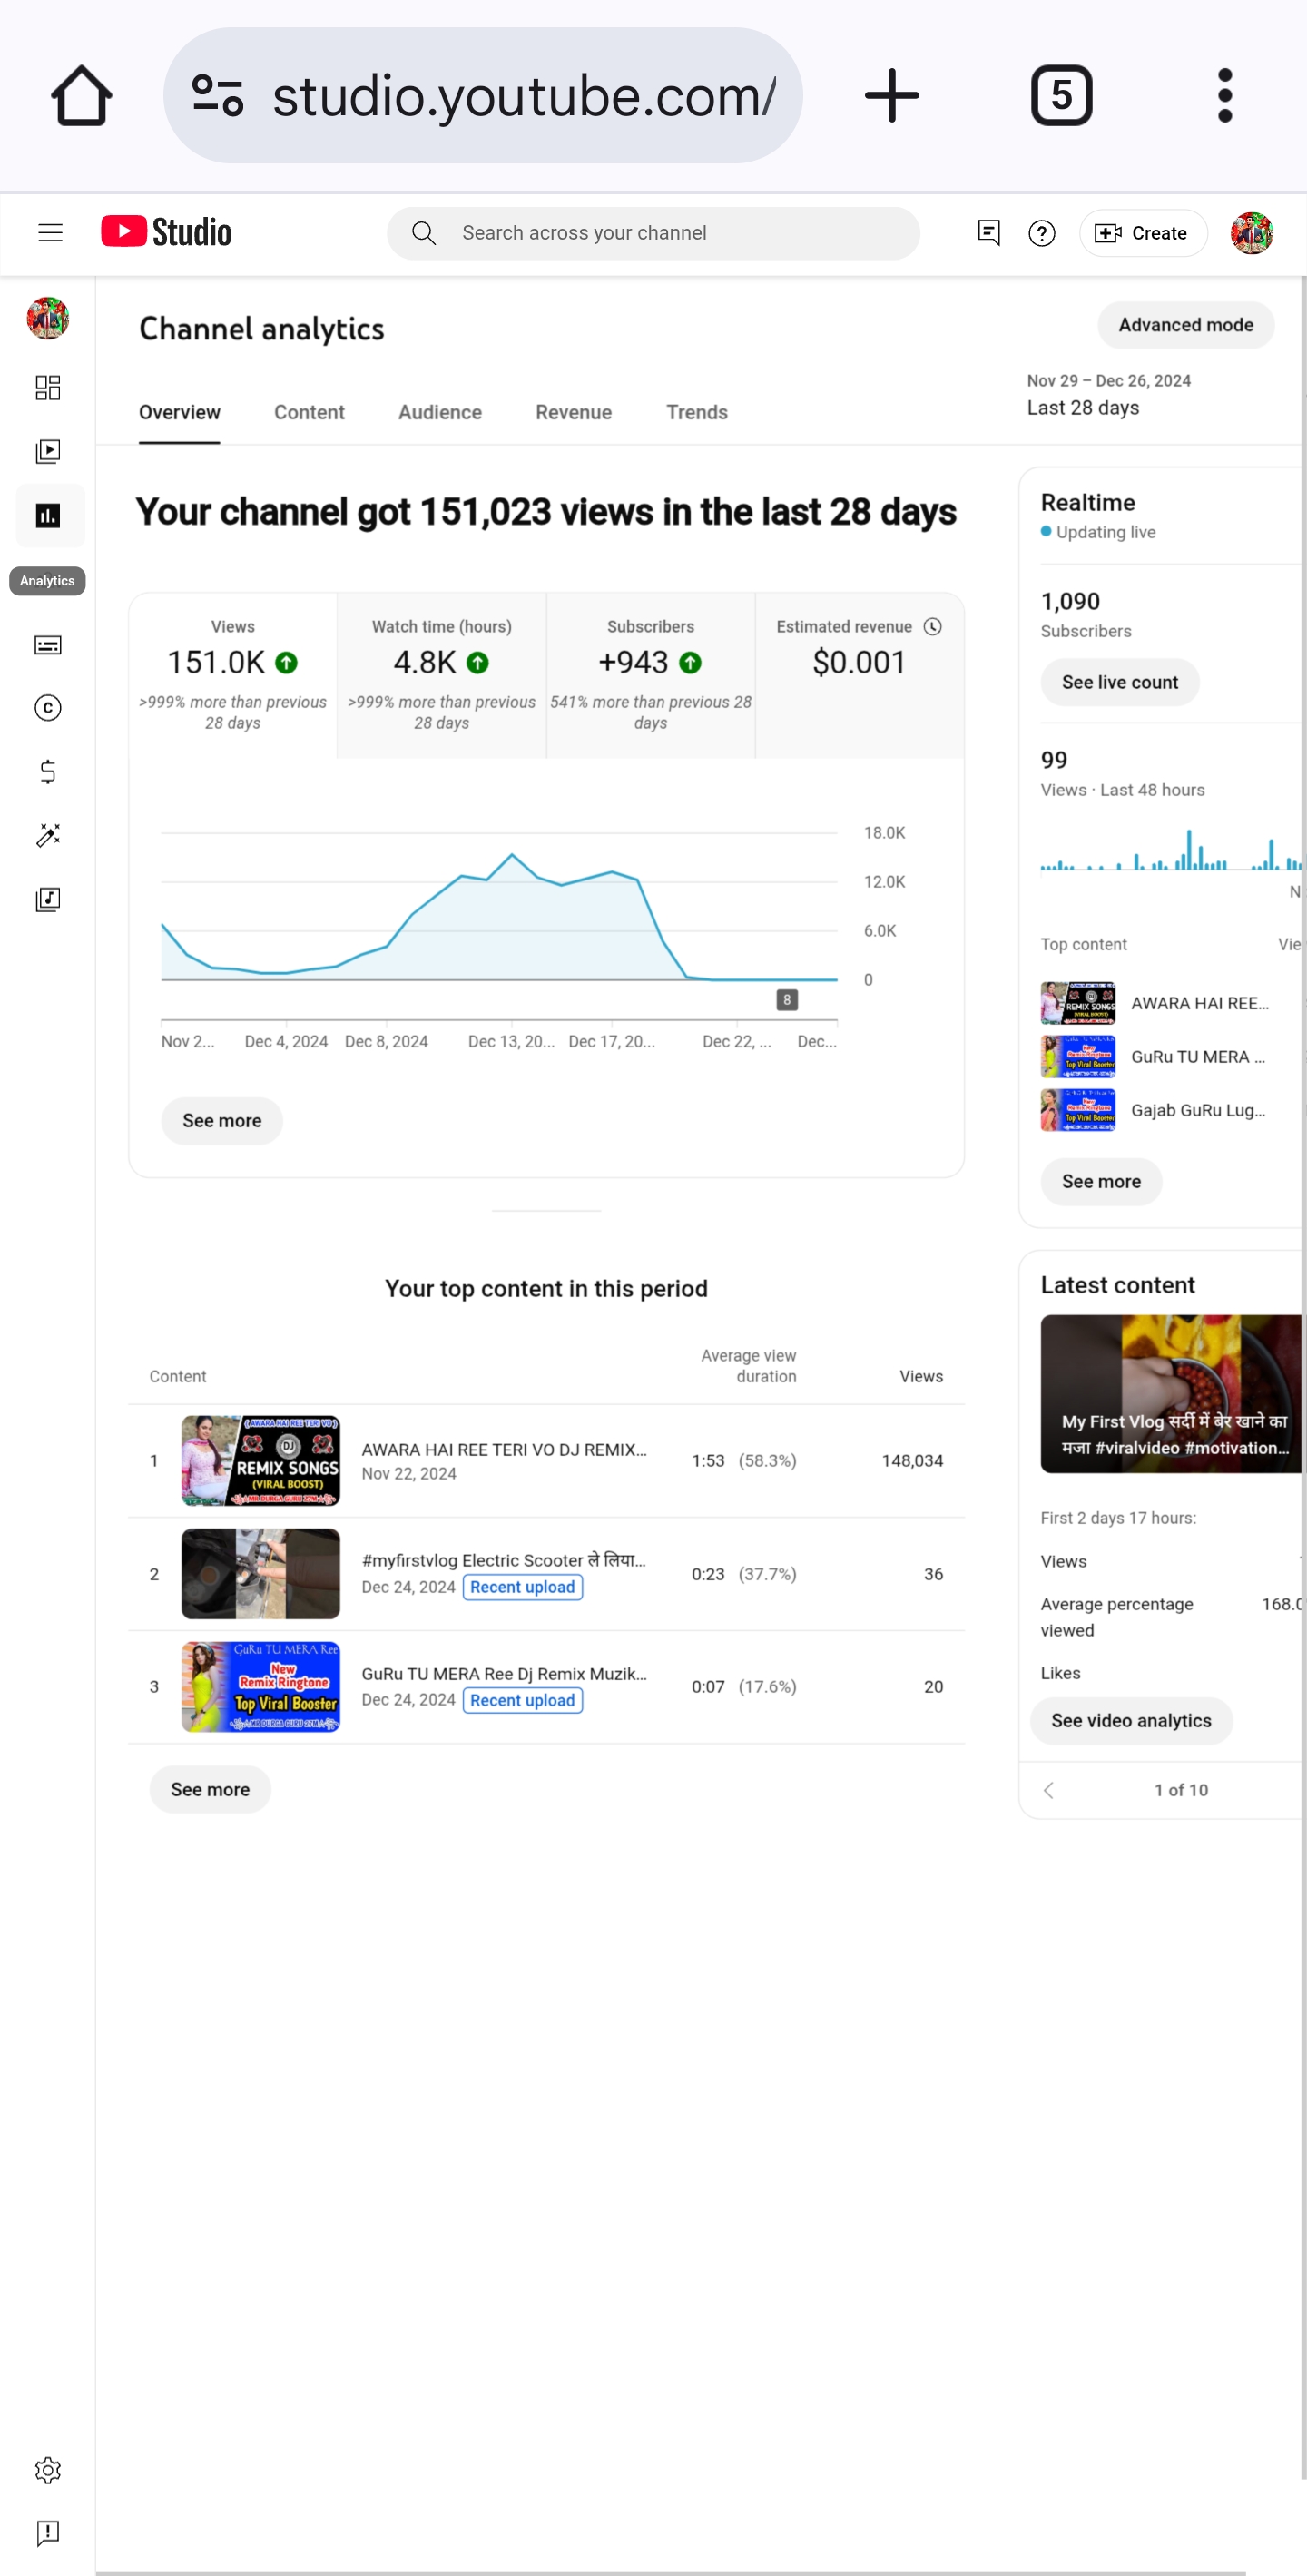Open the feedback comments icon in header
The height and width of the screenshot is (2576, 1307).
[x=988, y=233]
